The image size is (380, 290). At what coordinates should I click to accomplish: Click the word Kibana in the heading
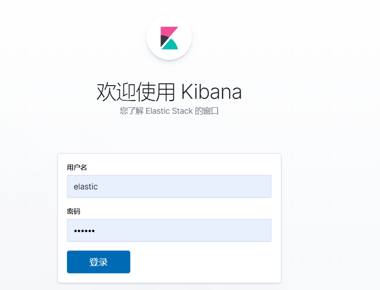211,92
